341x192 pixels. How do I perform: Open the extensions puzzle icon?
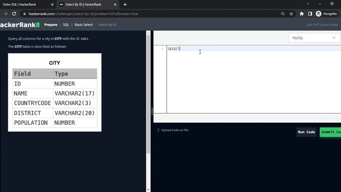pos(302,14)
